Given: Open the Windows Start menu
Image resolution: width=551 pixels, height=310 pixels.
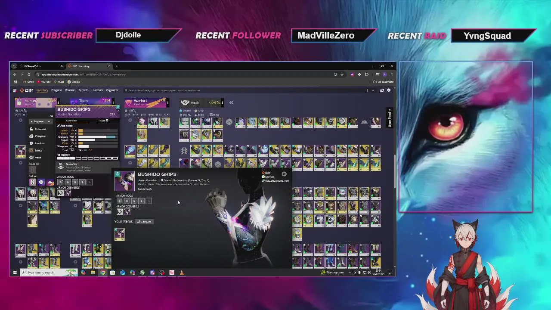Looking at the screenshot, I should point(15,273).
